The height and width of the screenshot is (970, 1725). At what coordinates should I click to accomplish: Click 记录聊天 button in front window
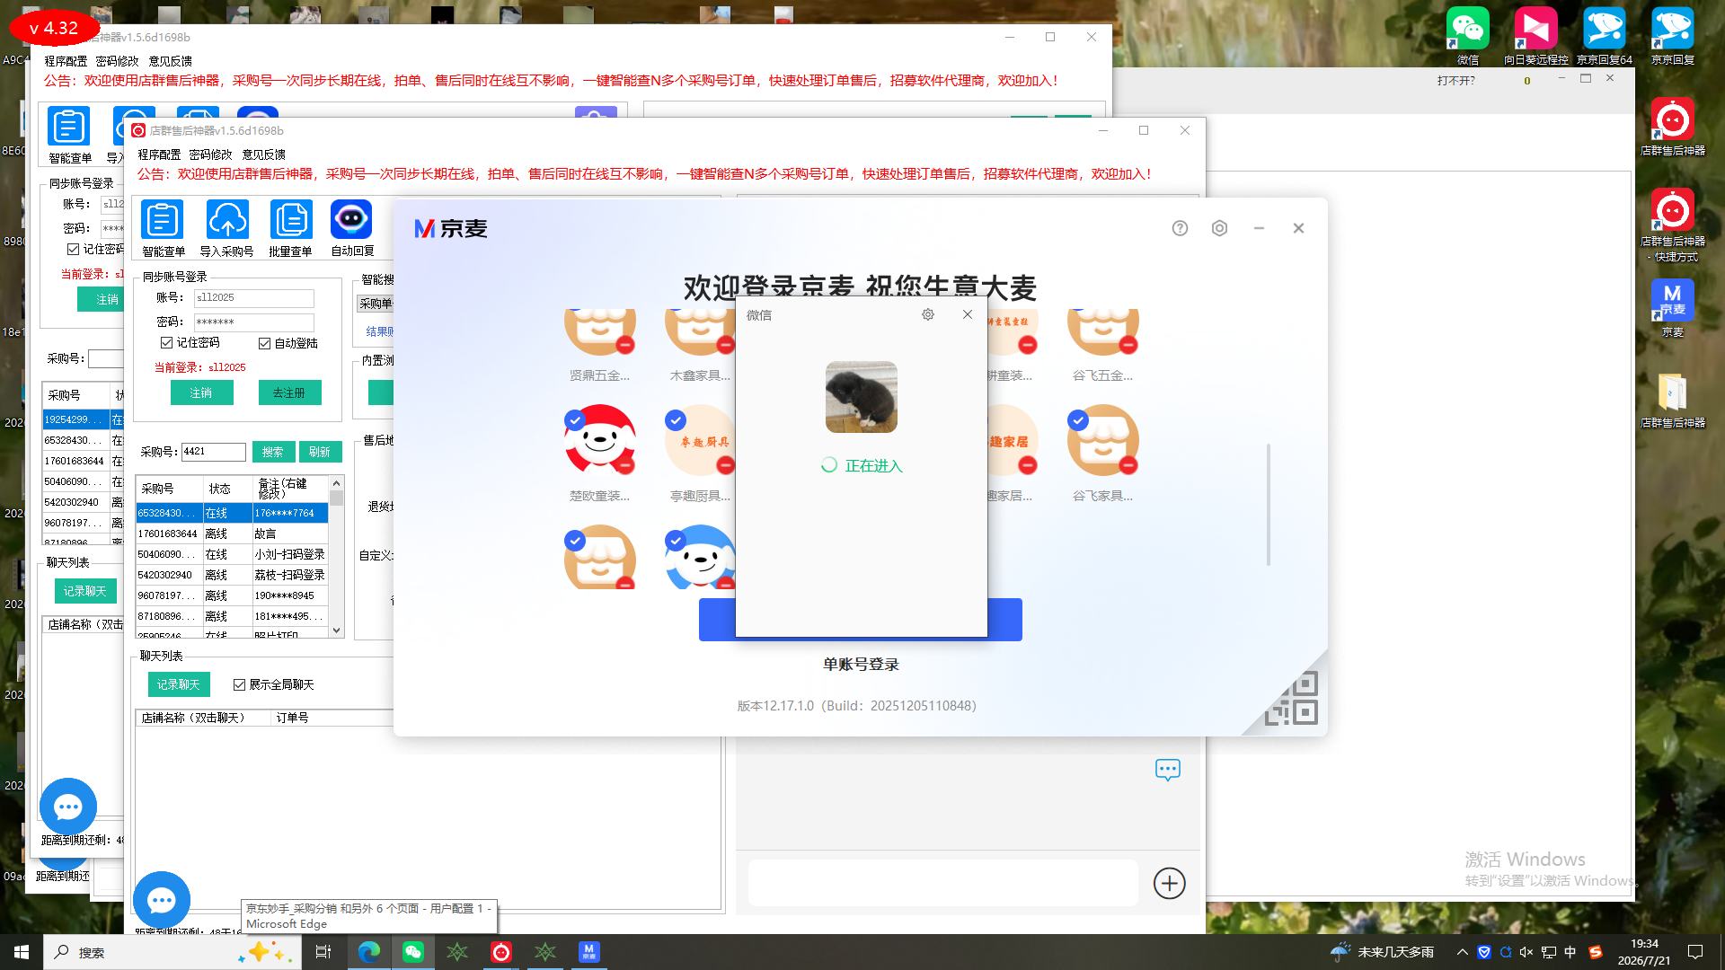[179, 684]
